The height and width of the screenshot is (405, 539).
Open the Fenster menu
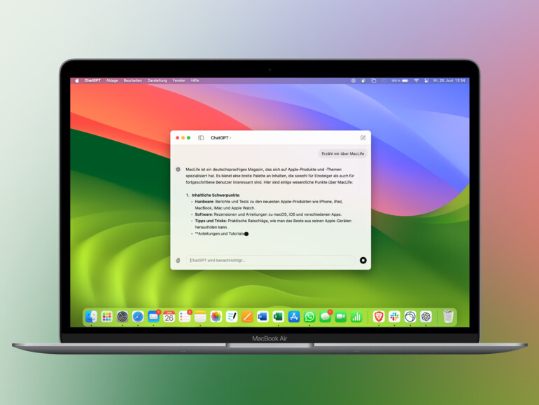click(178, 81)
